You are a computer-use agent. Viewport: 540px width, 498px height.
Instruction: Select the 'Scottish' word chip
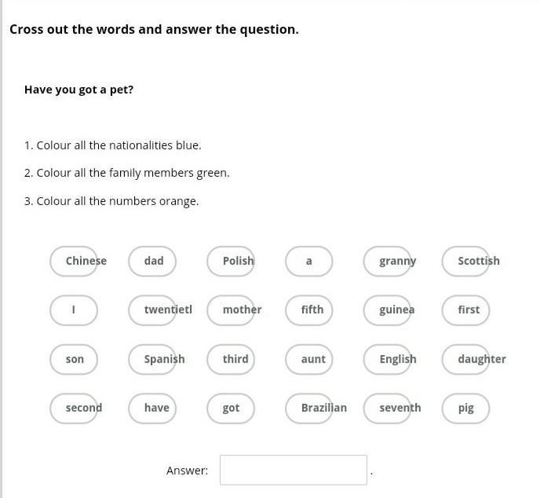tap(467, 261)
